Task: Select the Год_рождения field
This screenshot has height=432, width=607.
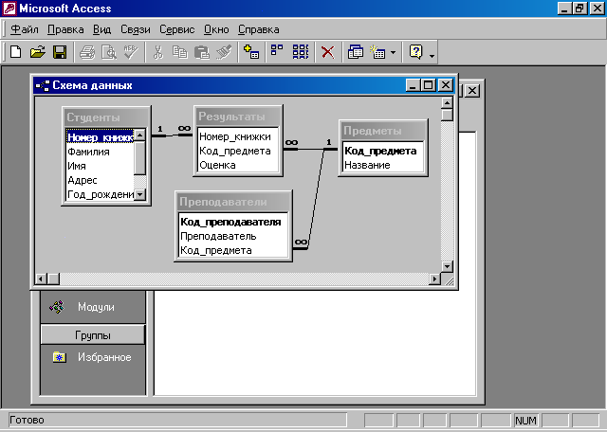Action: [x=101, y=194]
